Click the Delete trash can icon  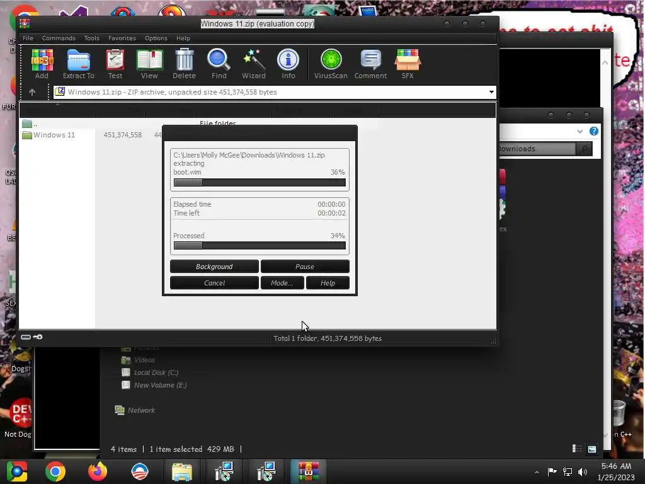(184, 64)
